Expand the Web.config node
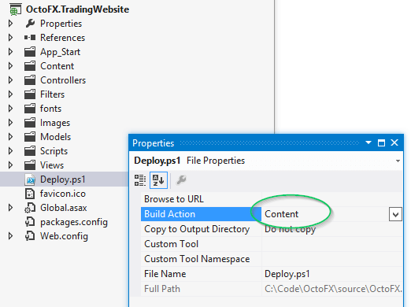 [x=10, y=236]
